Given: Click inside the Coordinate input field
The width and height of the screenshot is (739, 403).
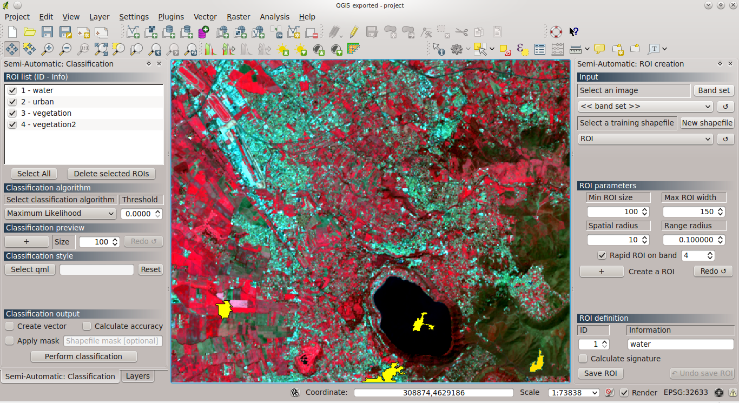Looking at the screenshot, I should [x=433, y=393].
